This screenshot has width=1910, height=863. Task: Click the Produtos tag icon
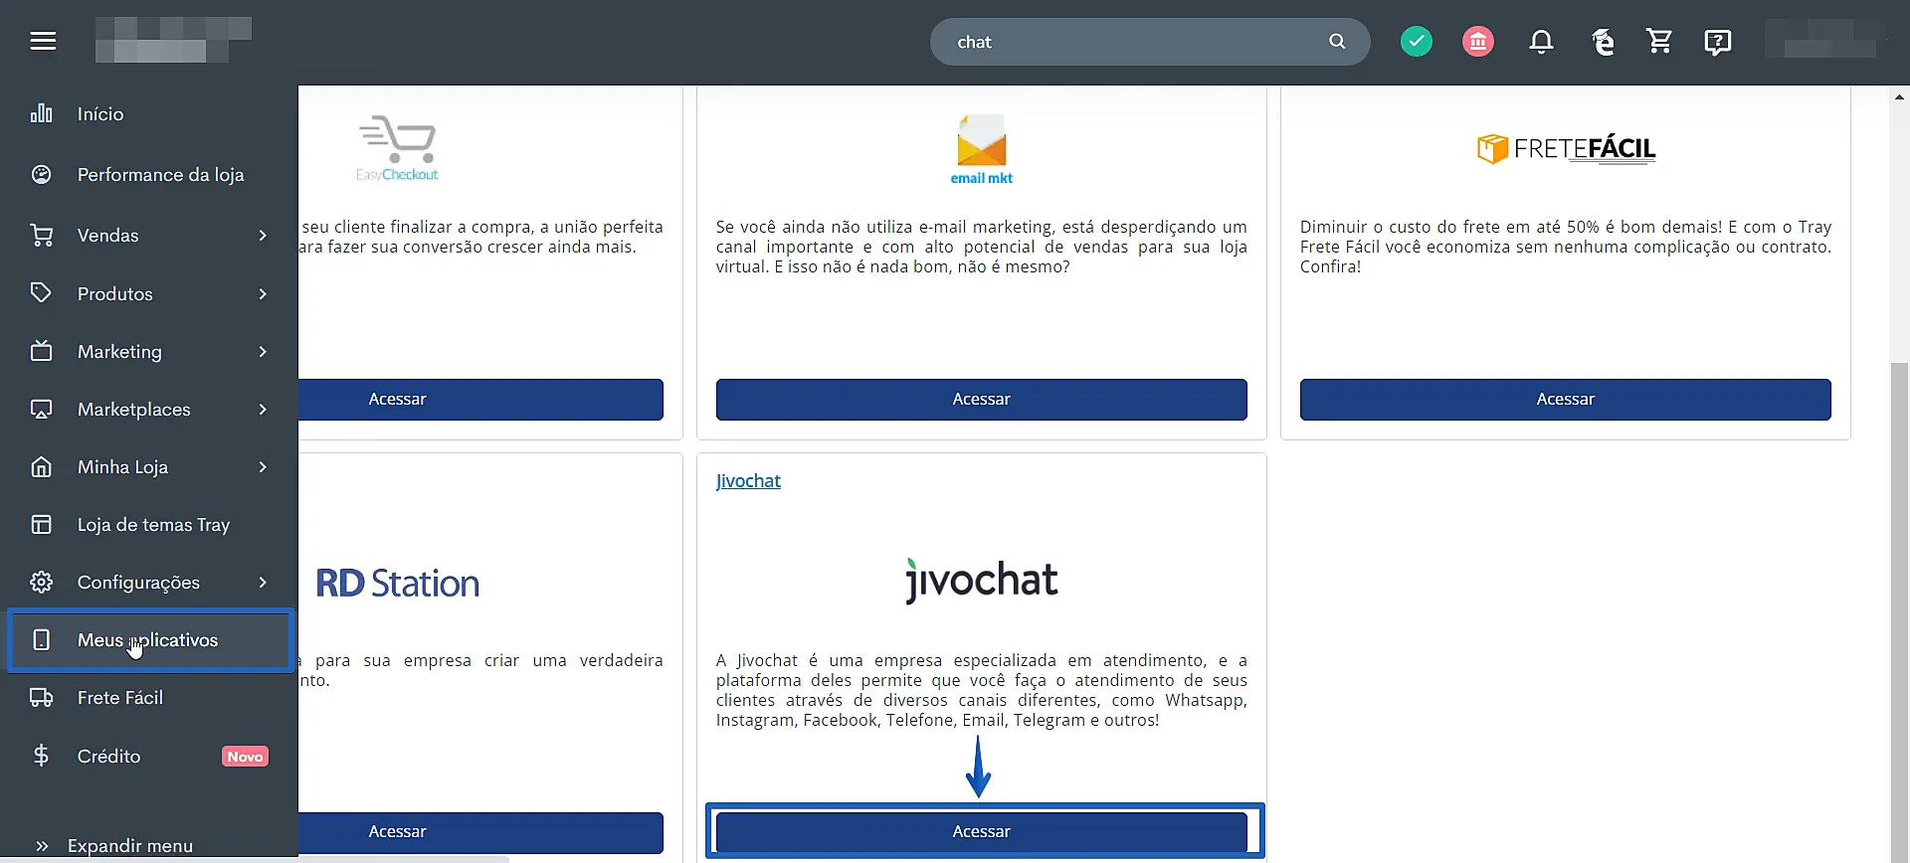(41, 293)
